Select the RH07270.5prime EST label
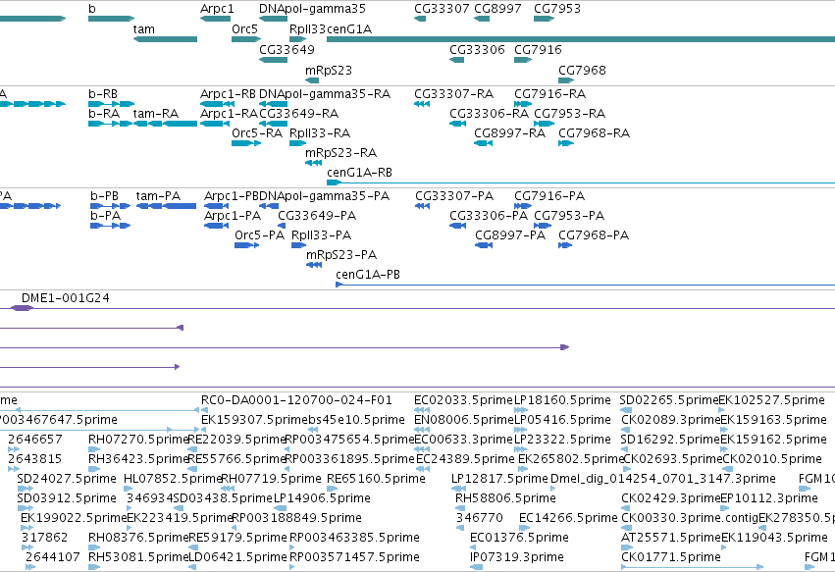 (x=139, y=440)
